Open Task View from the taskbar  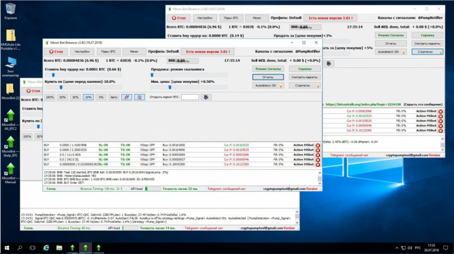(32, 248)
